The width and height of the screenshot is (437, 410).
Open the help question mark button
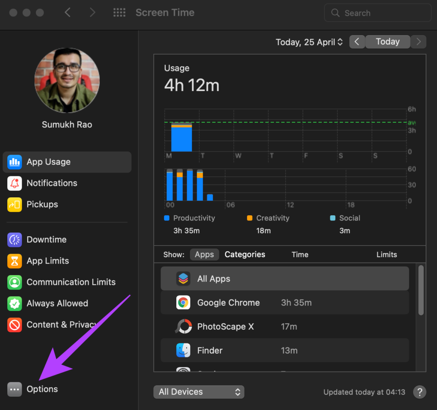point(420,392)
